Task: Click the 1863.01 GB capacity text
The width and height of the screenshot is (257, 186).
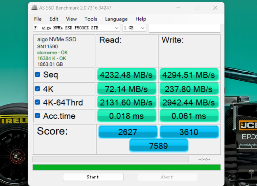Action: pyautogui.click(x=50, y=64)
